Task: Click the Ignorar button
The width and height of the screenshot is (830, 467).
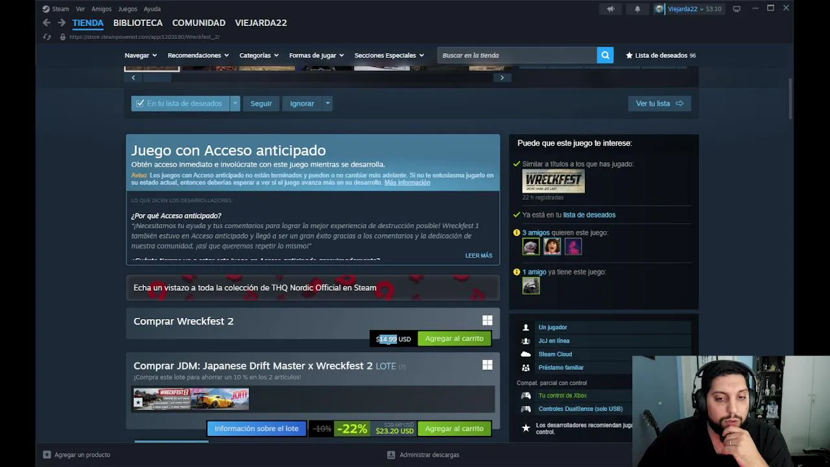Action: 302,103
